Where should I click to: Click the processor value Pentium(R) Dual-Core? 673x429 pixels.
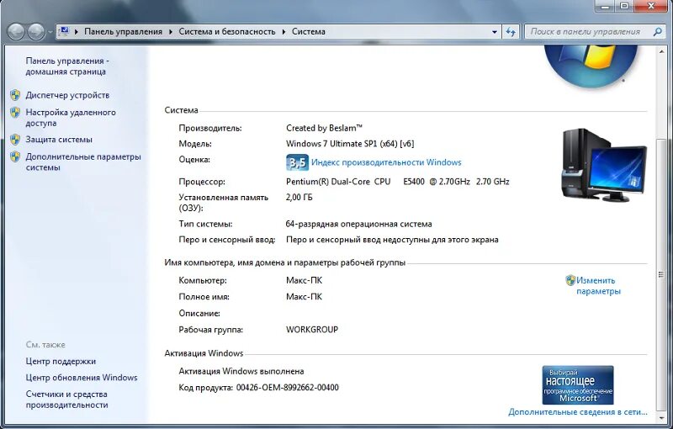click(x=397, y=182)
